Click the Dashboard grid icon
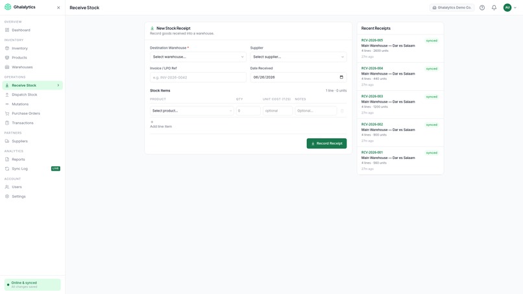523x294 pixels. (x=7, y=30)
